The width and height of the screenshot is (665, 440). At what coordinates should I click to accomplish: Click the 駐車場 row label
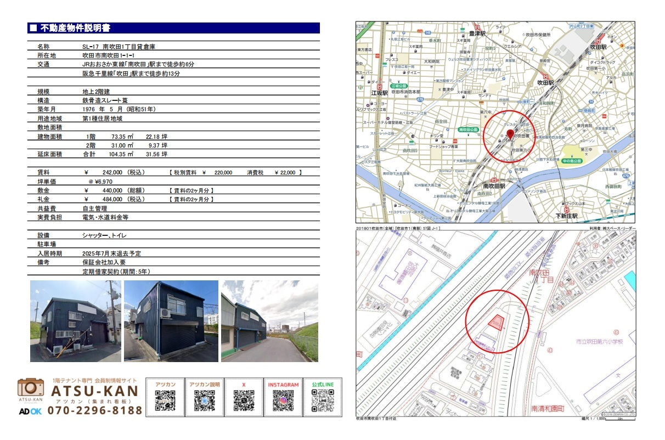click(x=46, y=244)
